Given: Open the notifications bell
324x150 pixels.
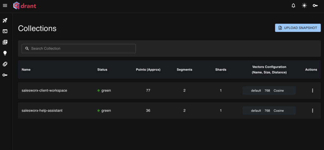Looking at the screenshot, I should click(x=293, y=6).
